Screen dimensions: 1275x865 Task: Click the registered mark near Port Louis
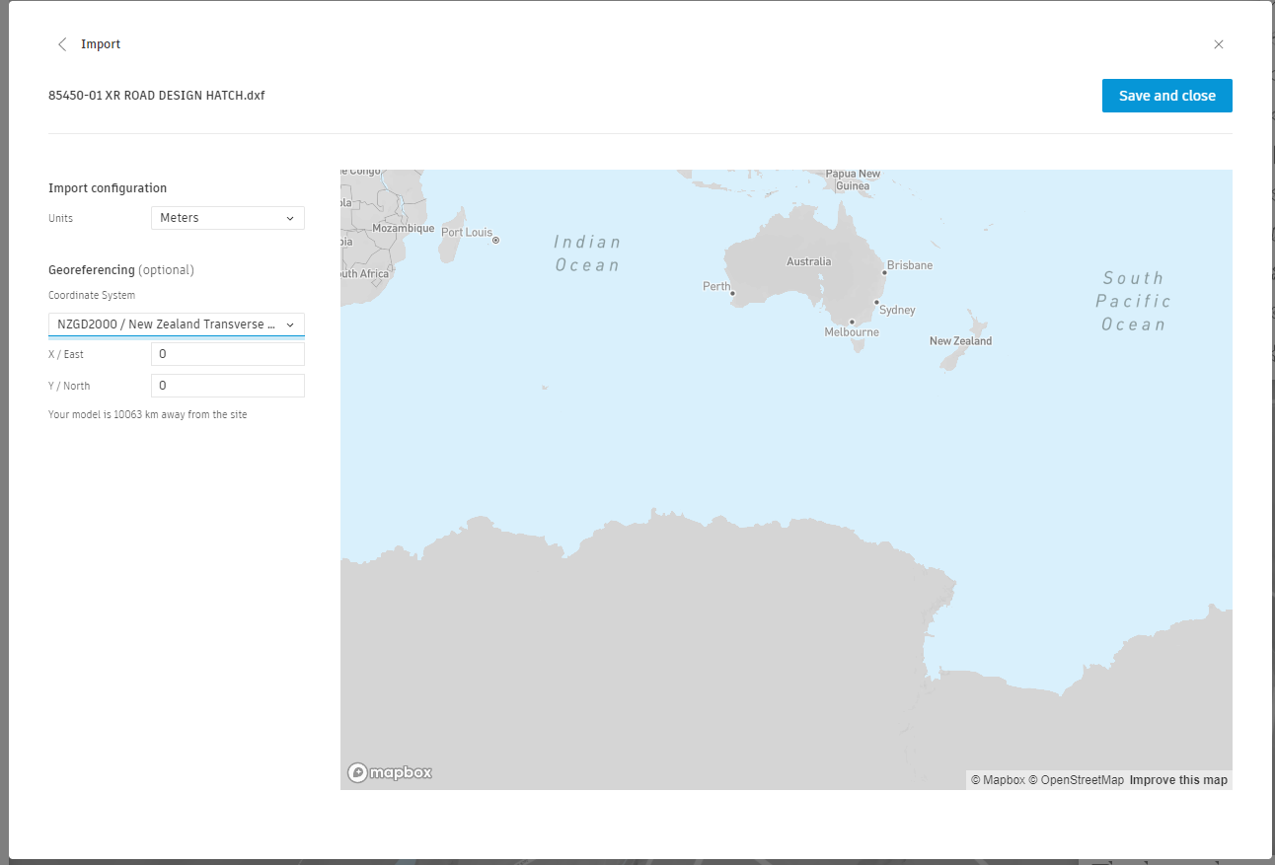496,241
